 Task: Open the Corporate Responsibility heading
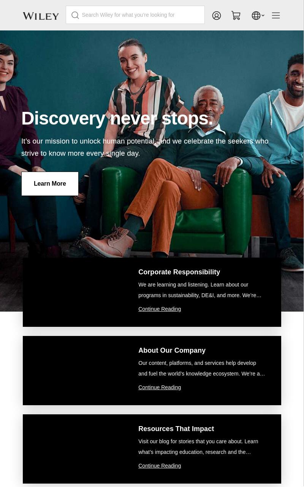point(179,272)
